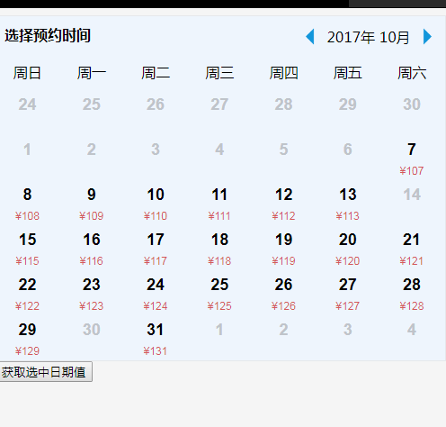446x427 pixels.
Task: Click the disabled date 30 in last row
Action: [x=92, y=330]
